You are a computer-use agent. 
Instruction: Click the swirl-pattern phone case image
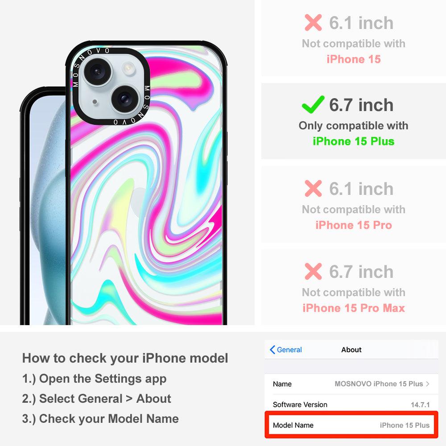(146, 182)
